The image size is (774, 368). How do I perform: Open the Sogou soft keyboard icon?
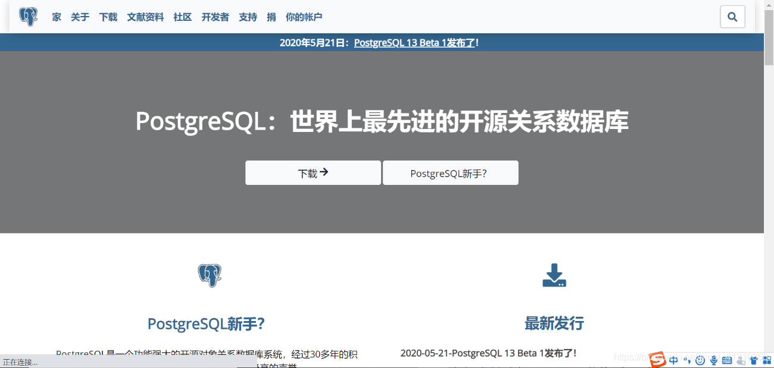tap(727, 360)
